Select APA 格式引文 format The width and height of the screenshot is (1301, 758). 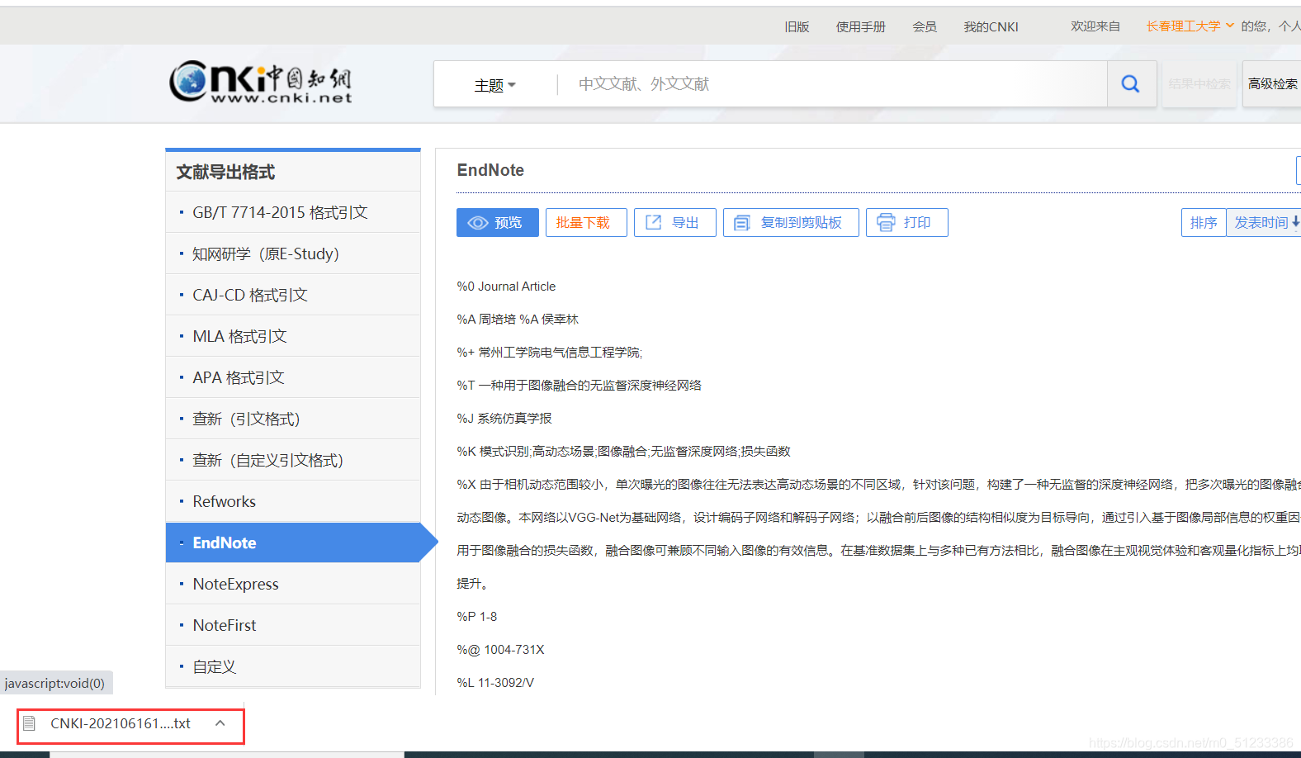point(293,377)
